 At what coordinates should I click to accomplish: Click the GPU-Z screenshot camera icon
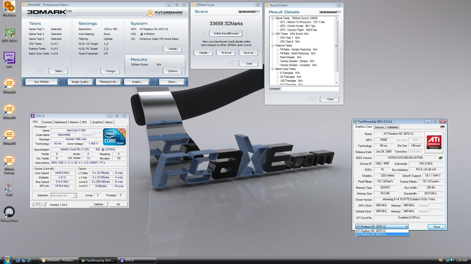click(x=442, y=127)
